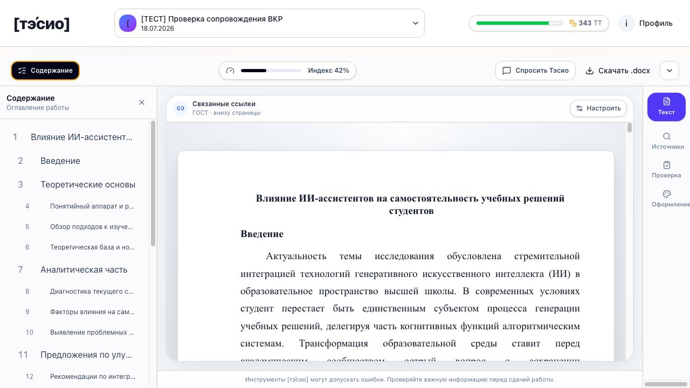The width and height of the screenshot is (690, 388).
Task: Click the project date 18.07.2026
Action: 157,29
